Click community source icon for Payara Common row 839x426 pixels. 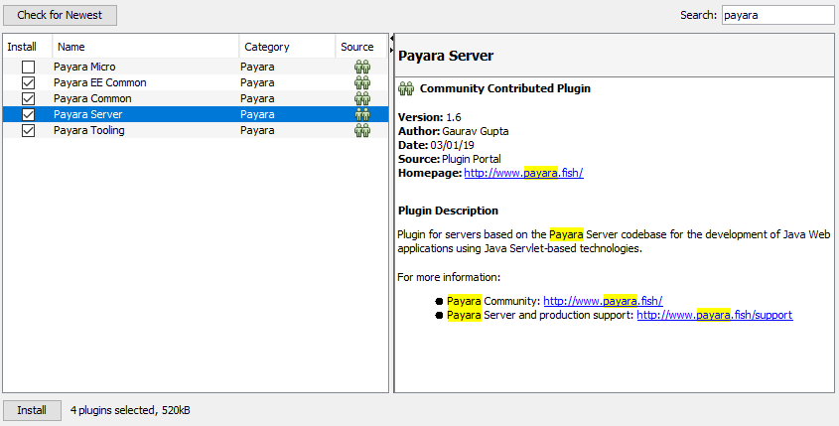362,98
